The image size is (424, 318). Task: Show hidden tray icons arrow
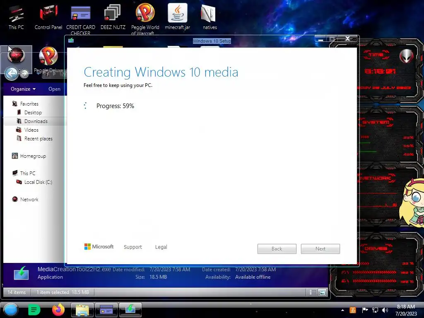tap(342, 310)
